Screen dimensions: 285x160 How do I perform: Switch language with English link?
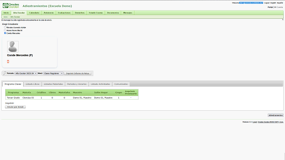(x=273, y=3)
